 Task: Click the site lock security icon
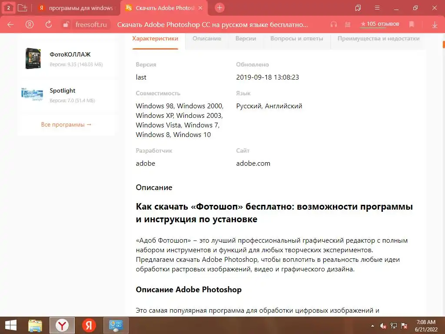coord(66,24)
